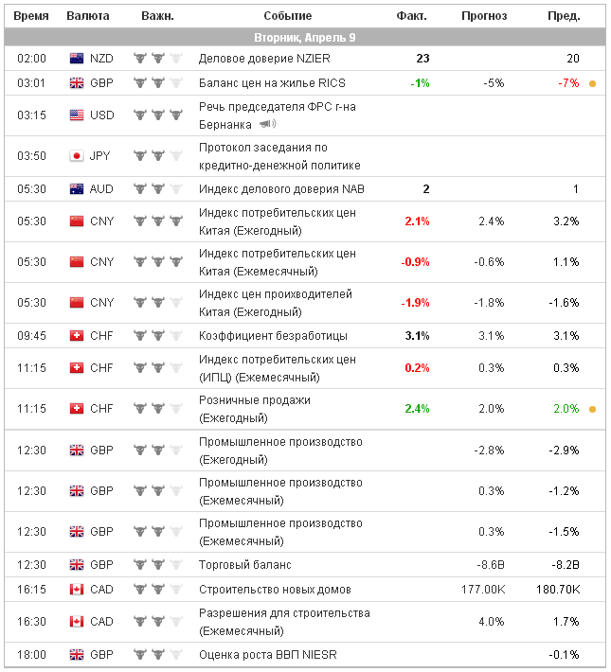Click the New Zealand flag icon for NZD
This screenshot has height=672, width=611.
tap(77, 59)
